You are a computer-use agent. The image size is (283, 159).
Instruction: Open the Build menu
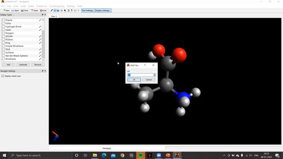(23, 6)
